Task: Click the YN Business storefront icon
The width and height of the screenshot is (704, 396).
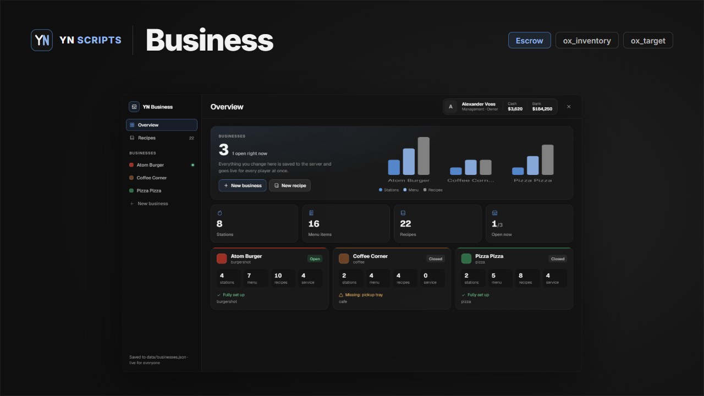Action: point(134,107)
